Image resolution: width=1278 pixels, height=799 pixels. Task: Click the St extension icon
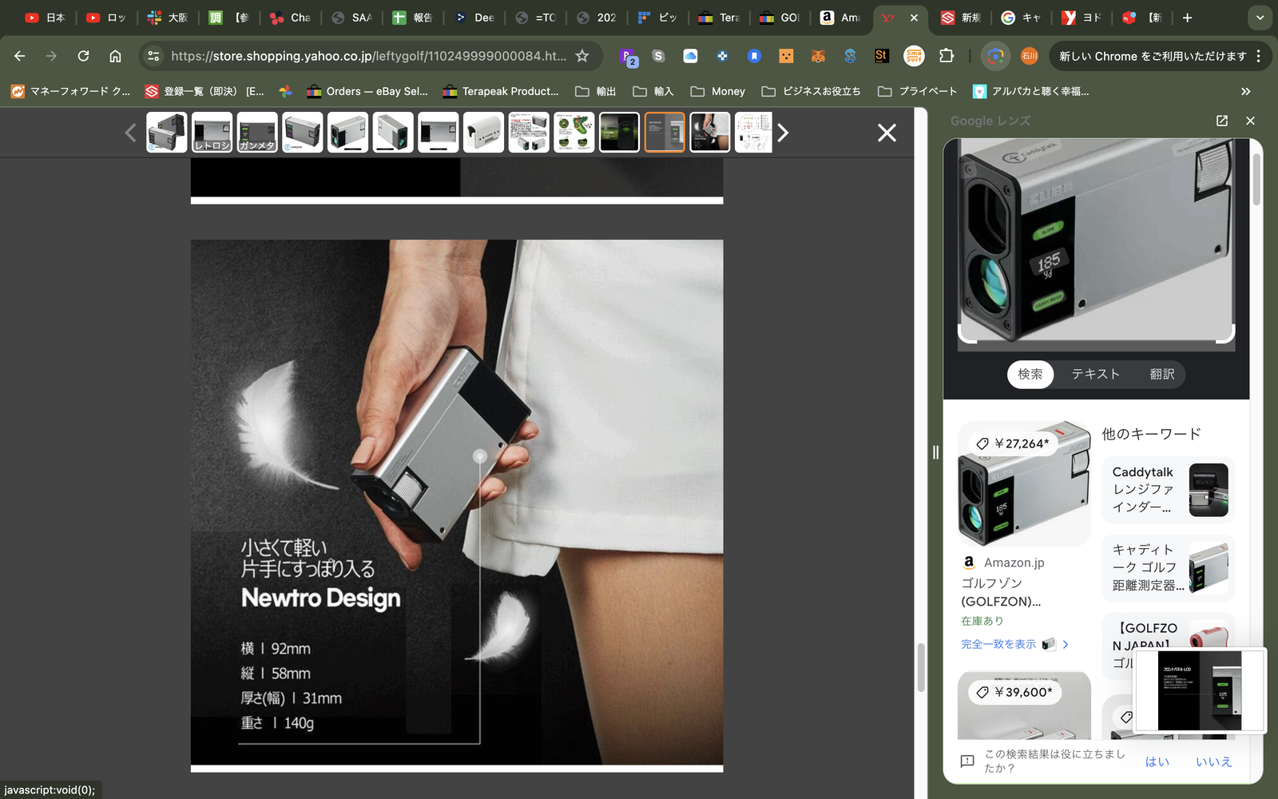[x=882, y=56]
